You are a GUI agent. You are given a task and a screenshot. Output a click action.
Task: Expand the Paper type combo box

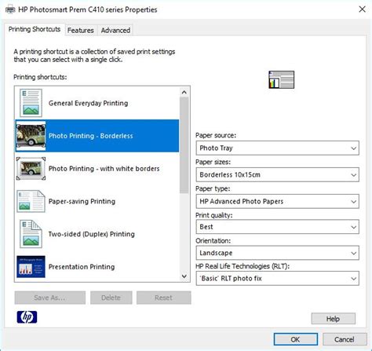(277, 201)
